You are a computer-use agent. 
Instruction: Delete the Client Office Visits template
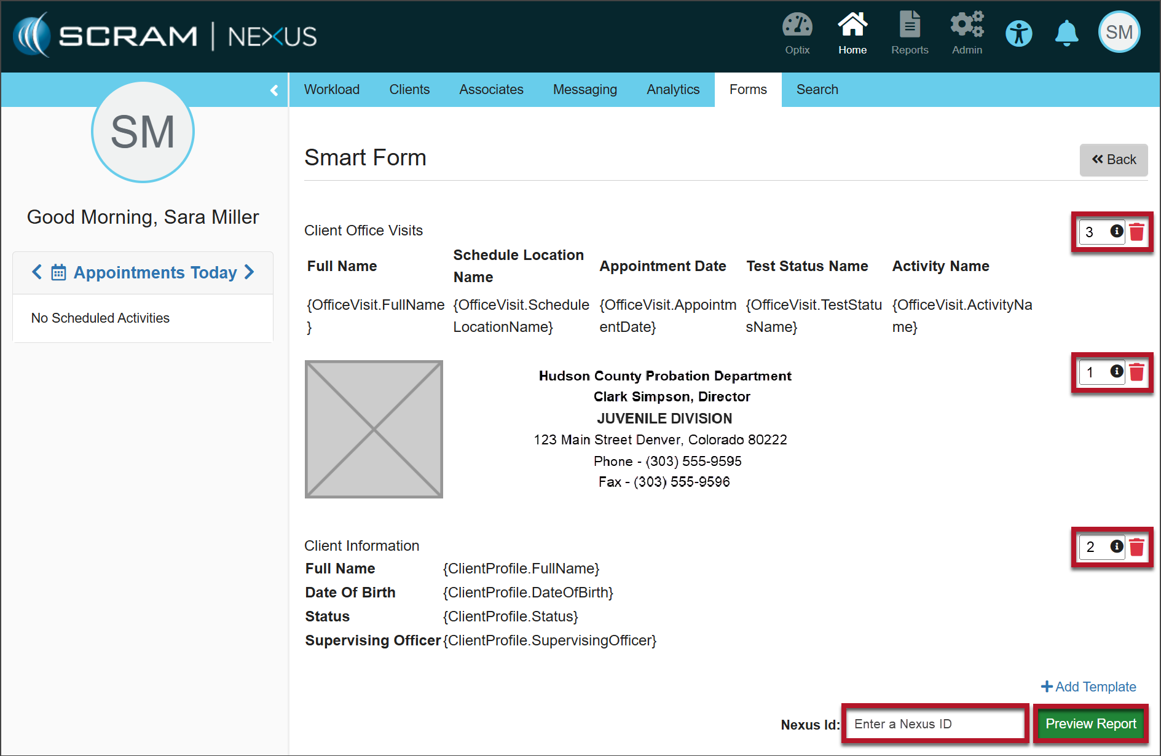[x=1137, y=232]
